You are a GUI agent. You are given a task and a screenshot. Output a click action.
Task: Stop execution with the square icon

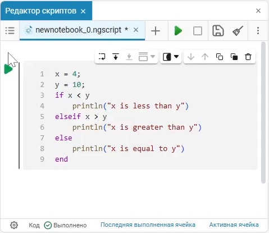[x=198, y=31]
